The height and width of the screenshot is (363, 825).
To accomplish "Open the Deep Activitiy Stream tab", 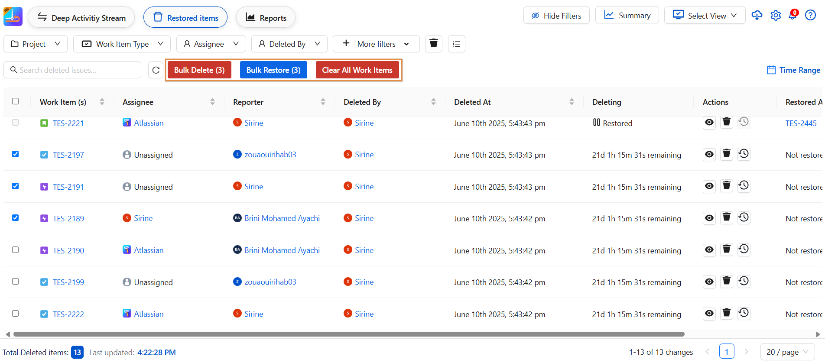I will (81, 18).
